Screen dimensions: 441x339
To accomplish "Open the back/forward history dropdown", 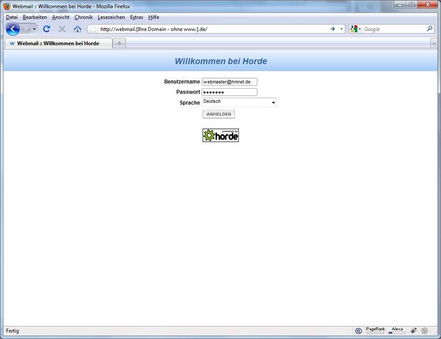I will (x=35, y=29).
